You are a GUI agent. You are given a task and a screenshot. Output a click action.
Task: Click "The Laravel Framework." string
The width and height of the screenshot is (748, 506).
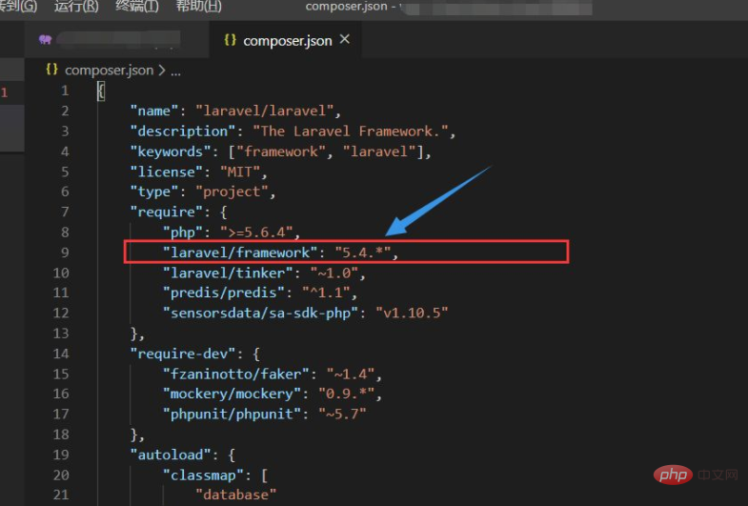pyautogui.click(x=350, y=132)
